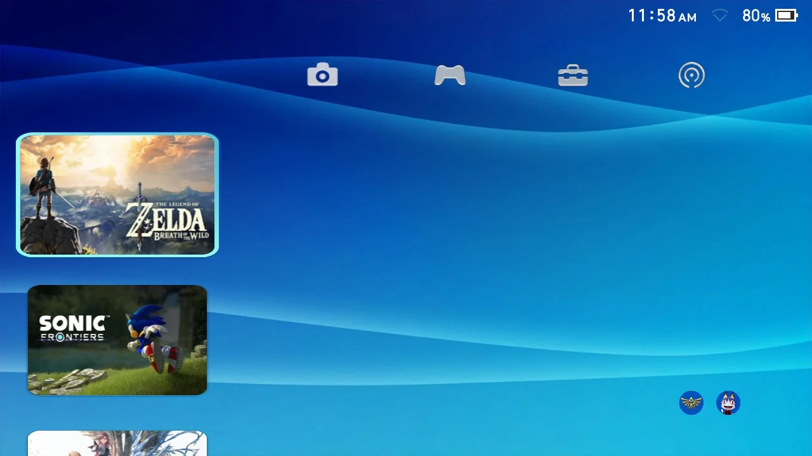Viewport: 812px width, 456px height.
Task: Select the gamepad controller icon
Action: (x=450, y=75)
